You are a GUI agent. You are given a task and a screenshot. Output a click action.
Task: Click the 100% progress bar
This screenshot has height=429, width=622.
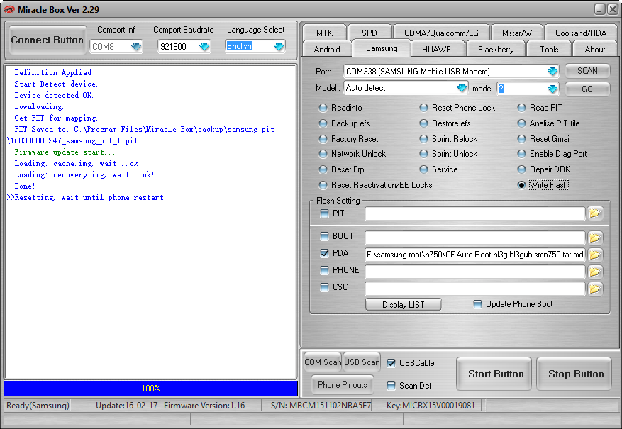coord(151,389)
